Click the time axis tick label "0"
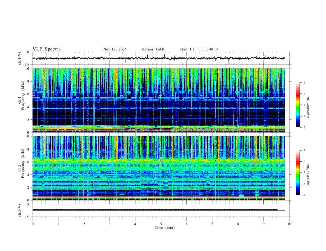326x251 pixels. point(33,224)
